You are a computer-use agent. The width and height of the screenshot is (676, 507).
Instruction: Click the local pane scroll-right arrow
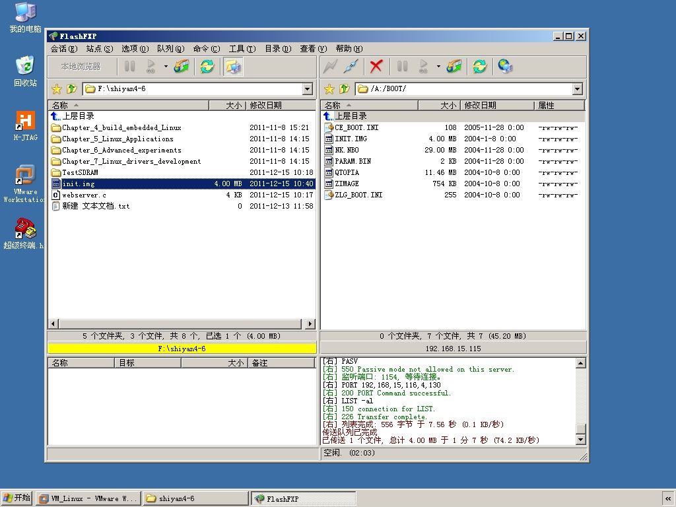pyautogui.click(x=310, y=323)
